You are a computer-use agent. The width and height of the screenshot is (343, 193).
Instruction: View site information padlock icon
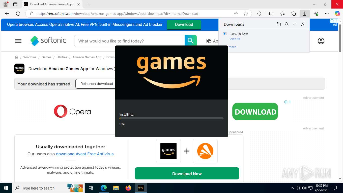click(x=32, y=14)
